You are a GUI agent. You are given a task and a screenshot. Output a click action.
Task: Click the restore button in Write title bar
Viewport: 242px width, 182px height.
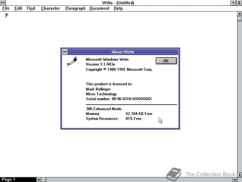point(239,3)
